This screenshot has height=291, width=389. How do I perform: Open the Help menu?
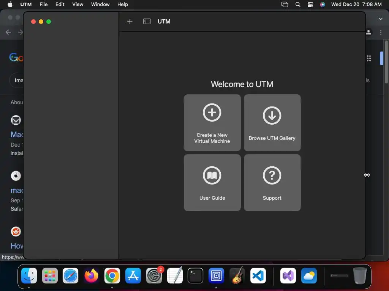click(x=123, y=4)
